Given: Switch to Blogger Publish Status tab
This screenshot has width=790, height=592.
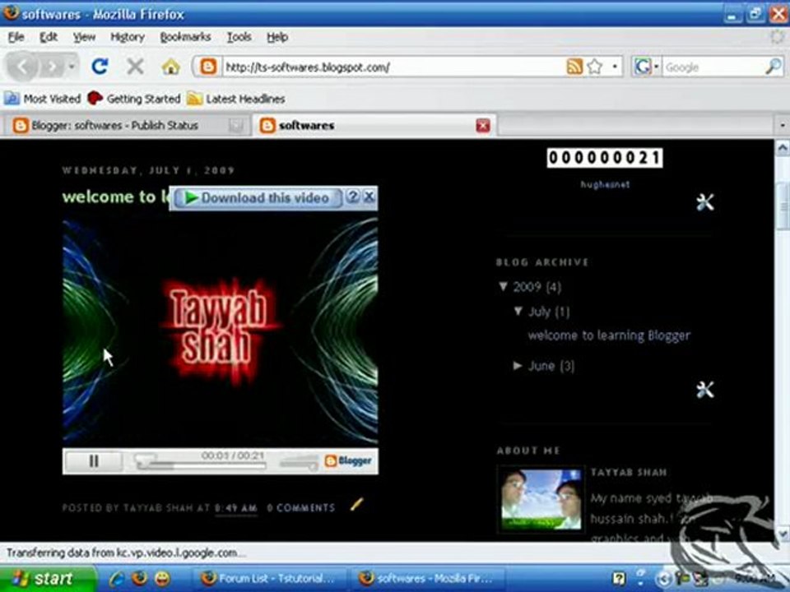Looking at the screenshot, I should tap(126, 125).
